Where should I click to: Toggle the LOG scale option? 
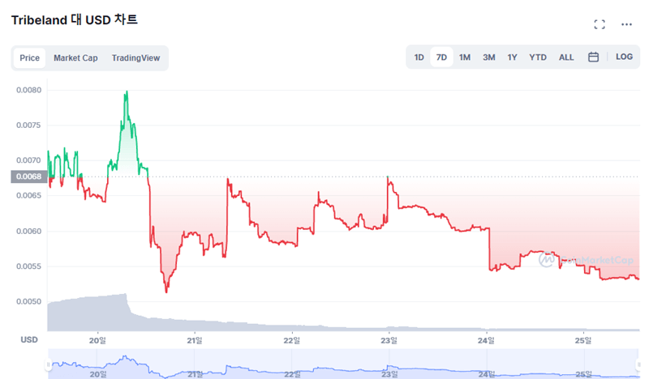click(x=624, y=57)
